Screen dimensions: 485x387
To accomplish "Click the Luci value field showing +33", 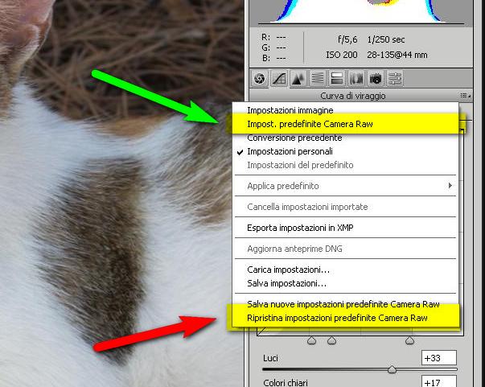I will click(x=438, y=358).
